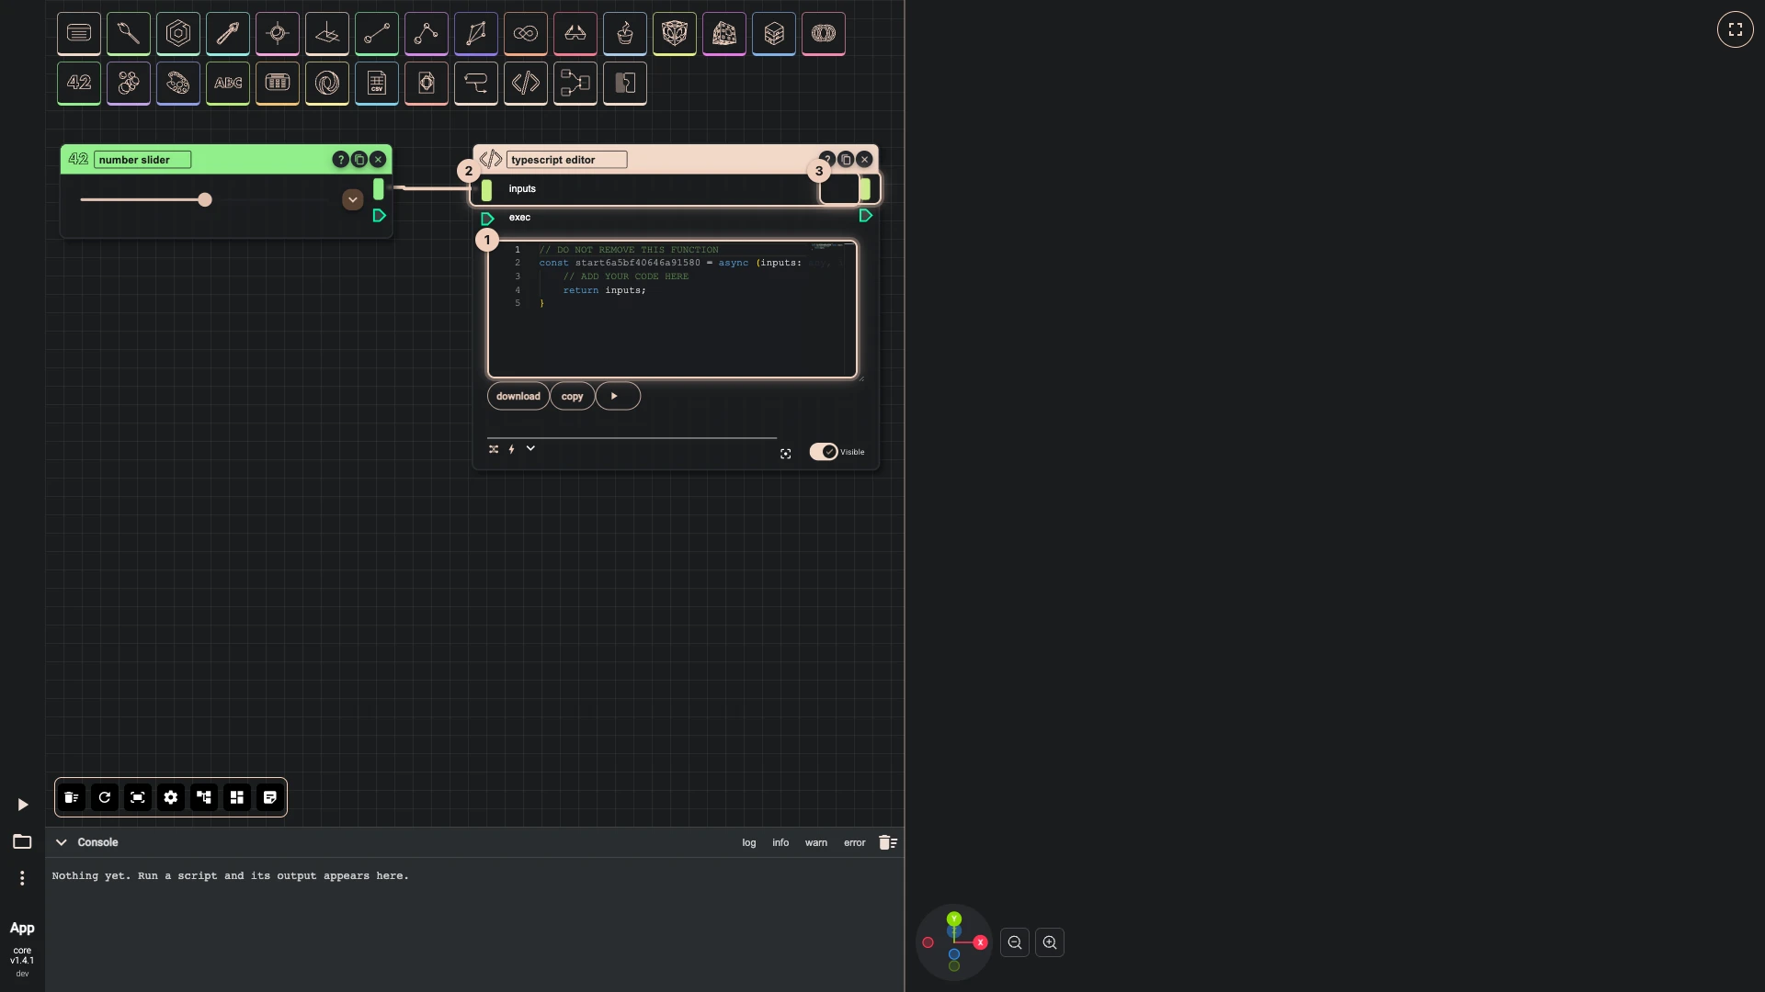Open the infinity loop category icon

pos(526,33)
